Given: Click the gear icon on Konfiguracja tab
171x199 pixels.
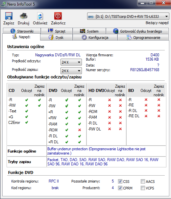Looking at the screenshot, I should point(84,38).
